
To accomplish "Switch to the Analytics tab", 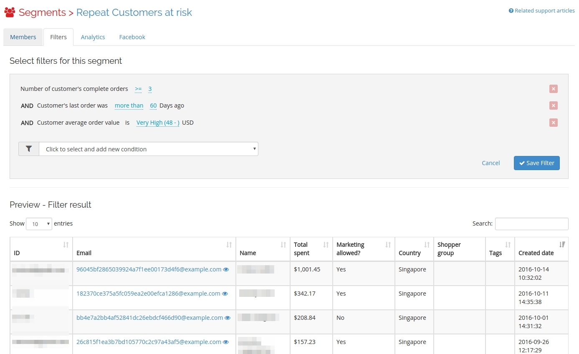I will tap(93, 37).
